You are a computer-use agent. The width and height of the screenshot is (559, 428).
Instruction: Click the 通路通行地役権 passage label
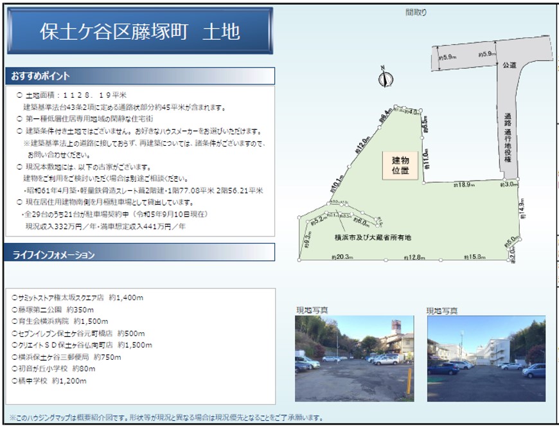coord(509,138)
